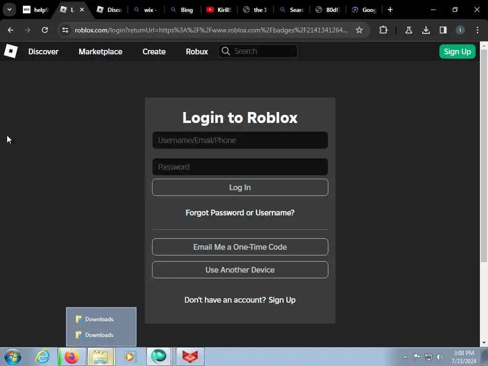
Task: Open network tray icon
Action: [x=428, y=357]
